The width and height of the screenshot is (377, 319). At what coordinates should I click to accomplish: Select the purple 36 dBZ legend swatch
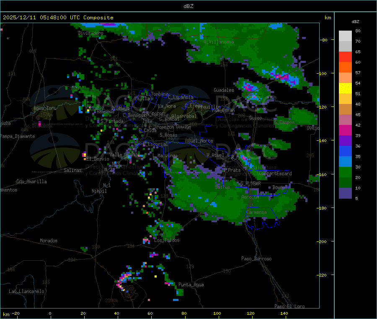[x=345, y=141]
